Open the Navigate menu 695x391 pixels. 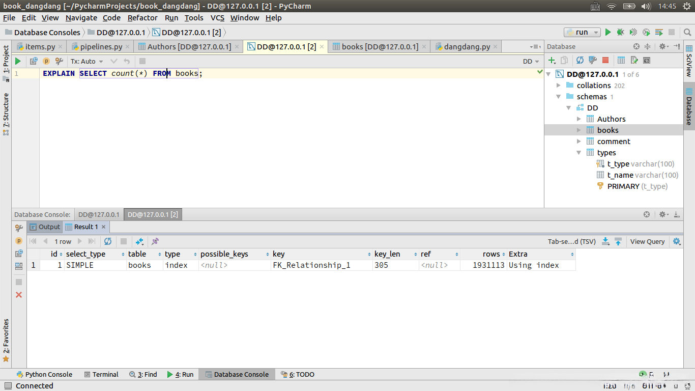tap(81, 18)
